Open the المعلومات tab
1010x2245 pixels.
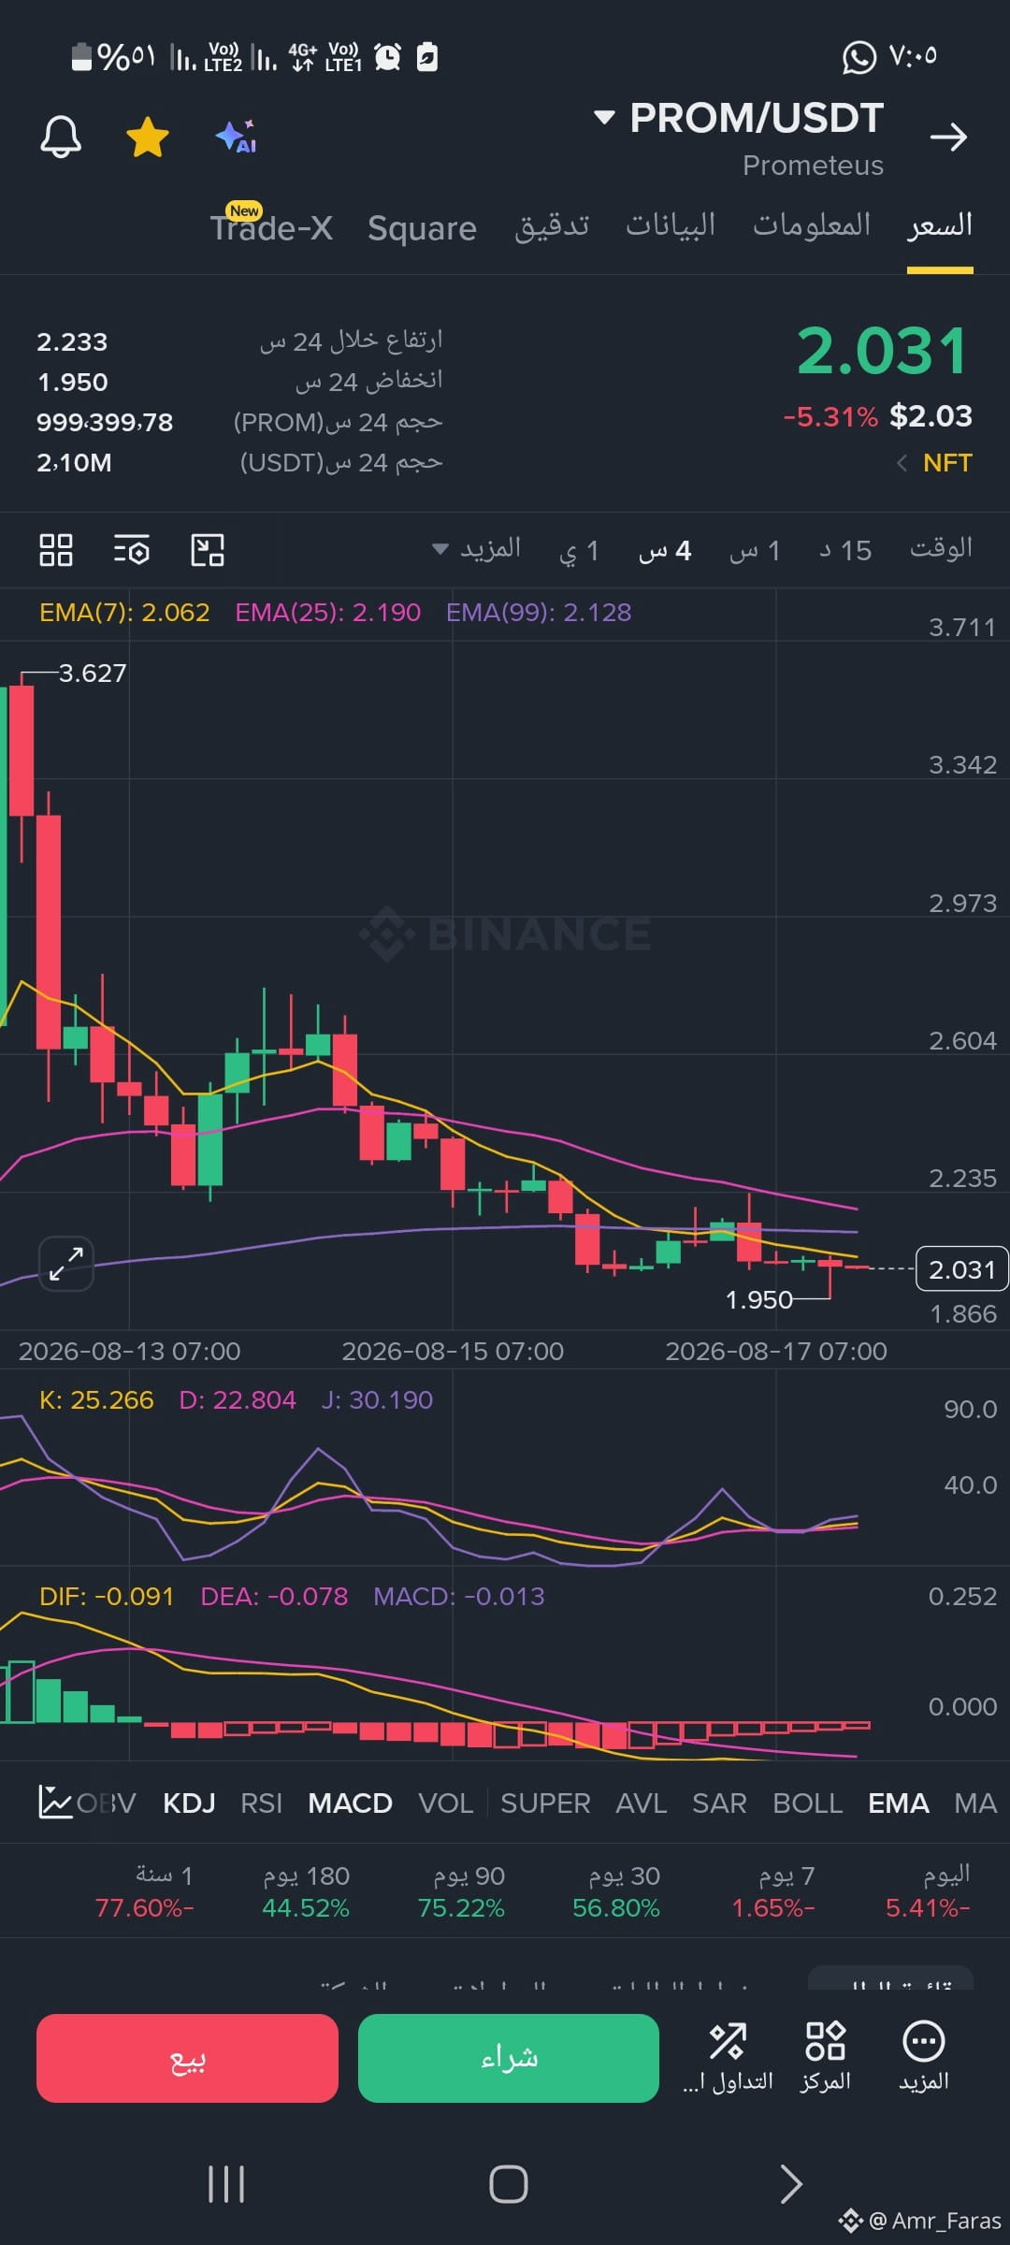[812, 225]
